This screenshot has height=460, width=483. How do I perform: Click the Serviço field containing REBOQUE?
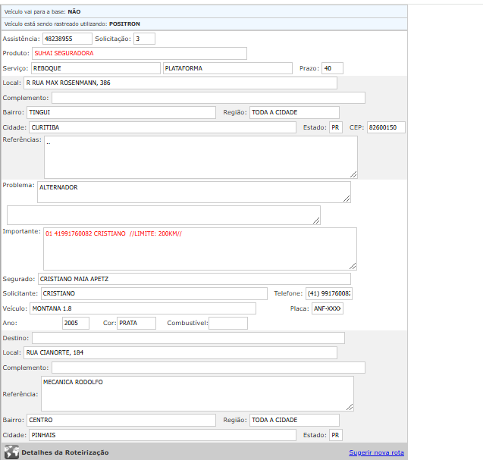pyautogui.click(x=95, y=68)
